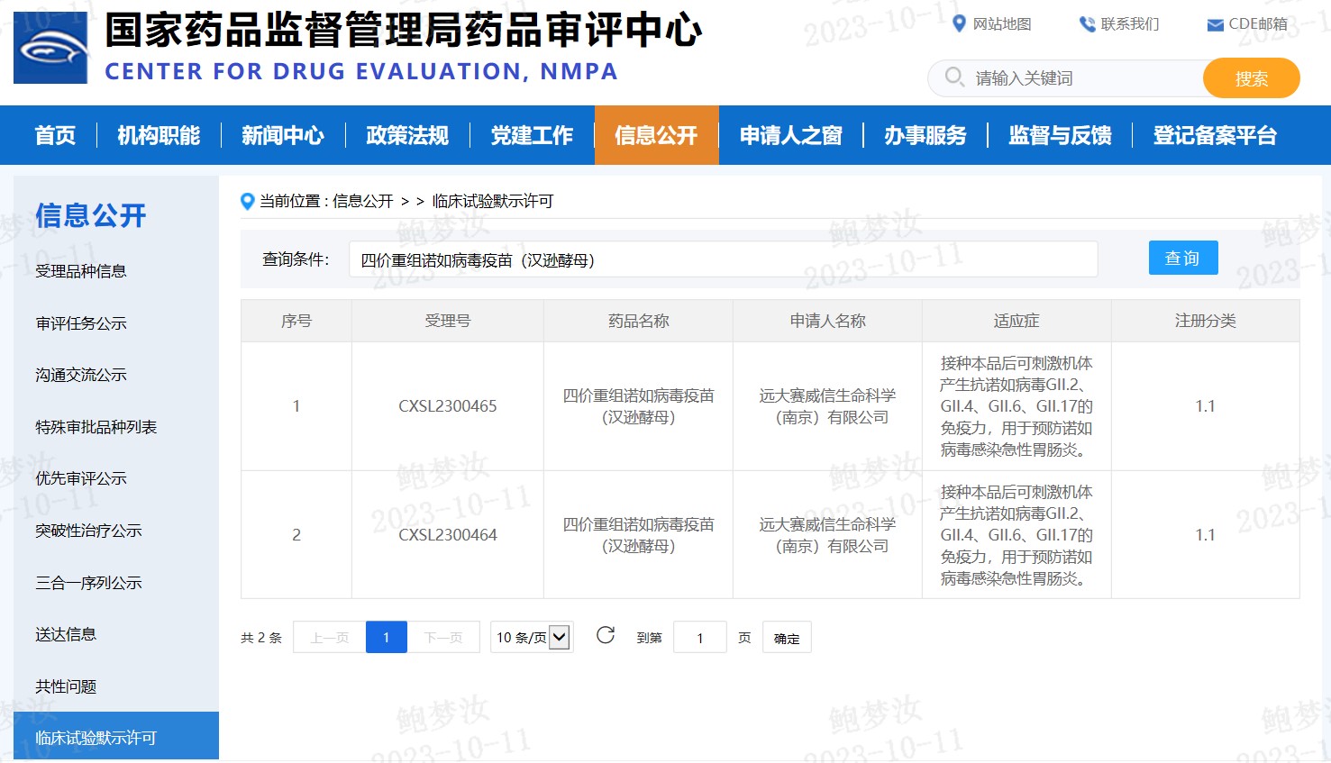1331x763 pixels.
Task: Click the 确定 page jump button
Action: coord(787,638)
